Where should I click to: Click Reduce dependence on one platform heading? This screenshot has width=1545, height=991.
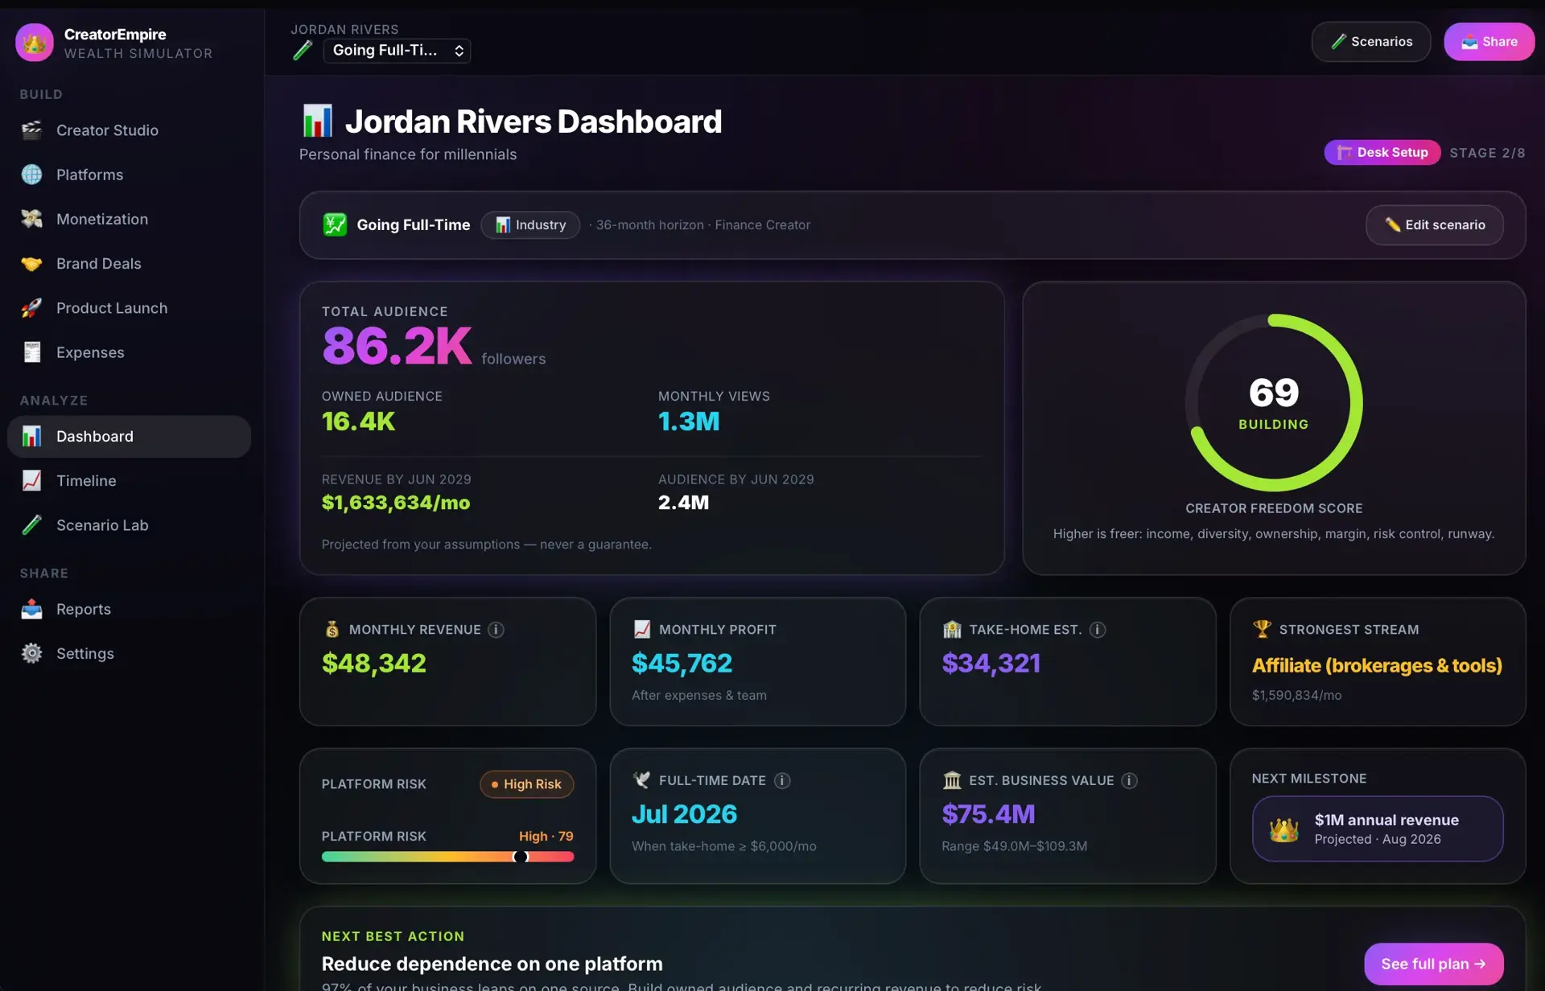coord(492,964)
